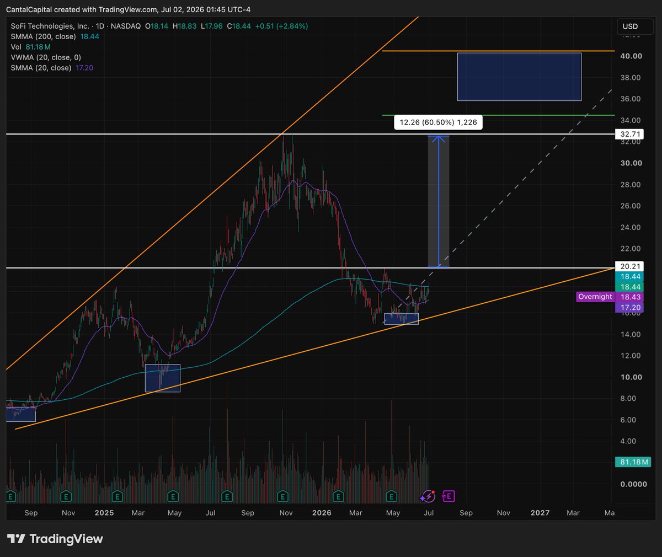Click the 20.21 horizontal line price label

coord(631,266)
